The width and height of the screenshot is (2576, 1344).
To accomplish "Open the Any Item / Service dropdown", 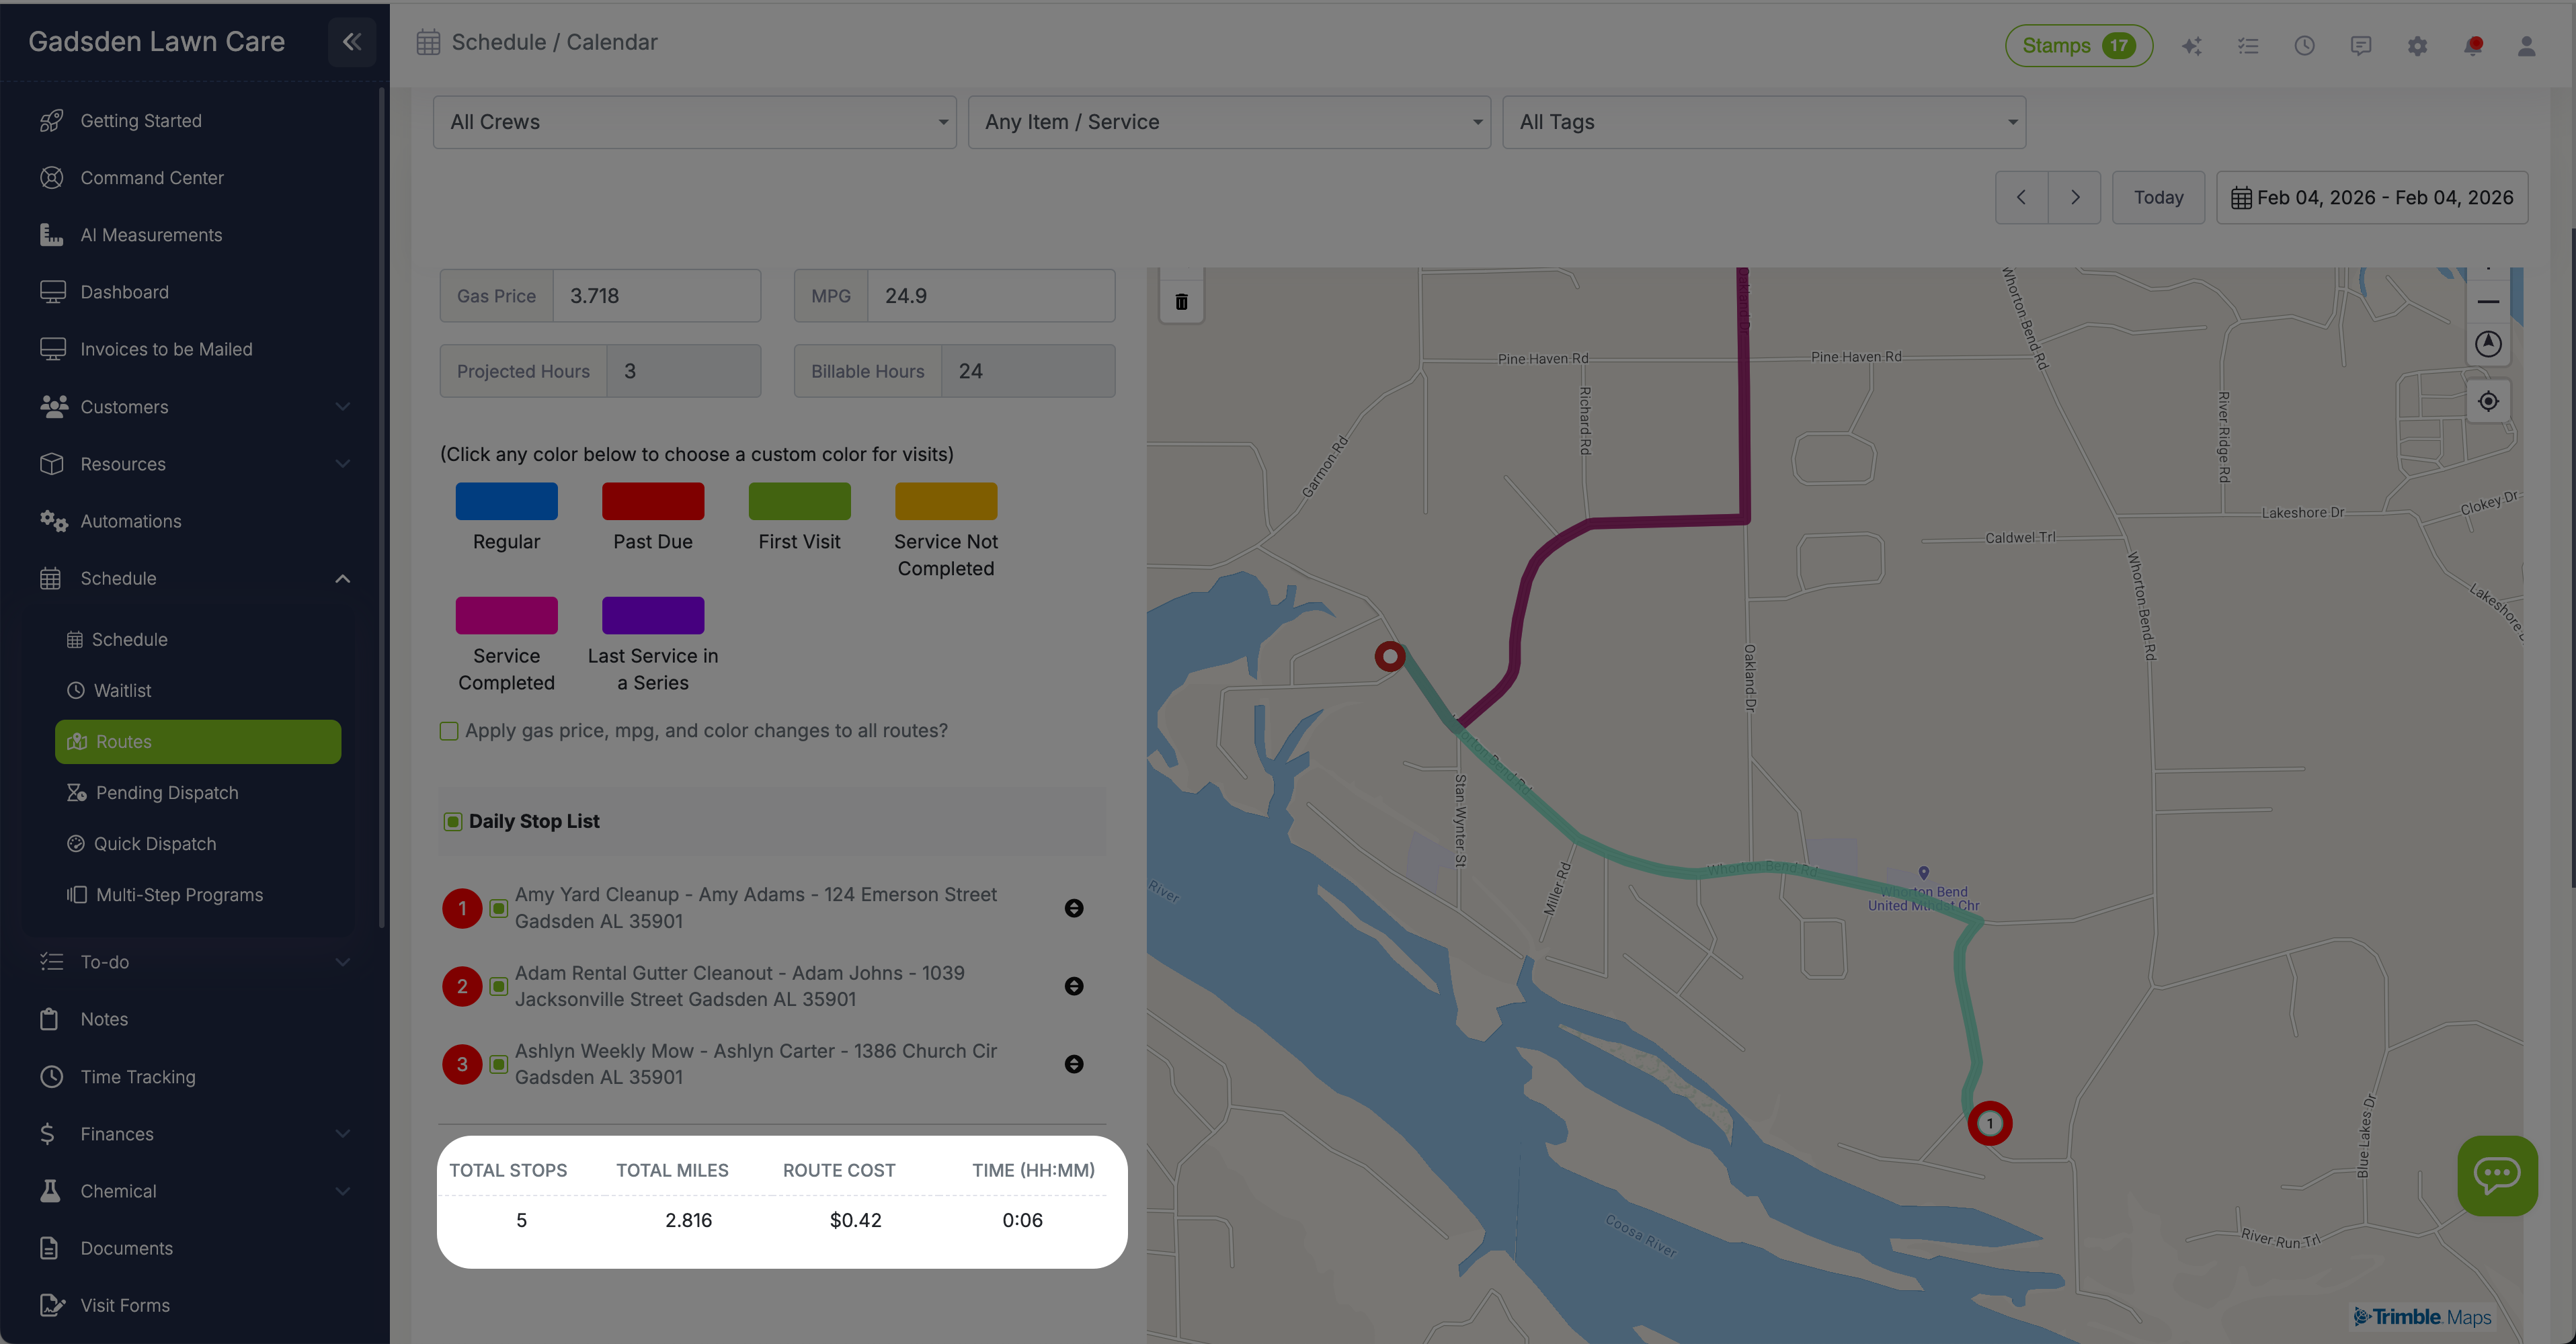I will coord(1229,122).
